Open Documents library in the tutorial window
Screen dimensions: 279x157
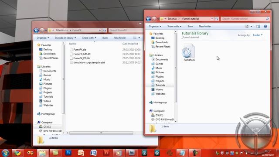coord(160,59)
